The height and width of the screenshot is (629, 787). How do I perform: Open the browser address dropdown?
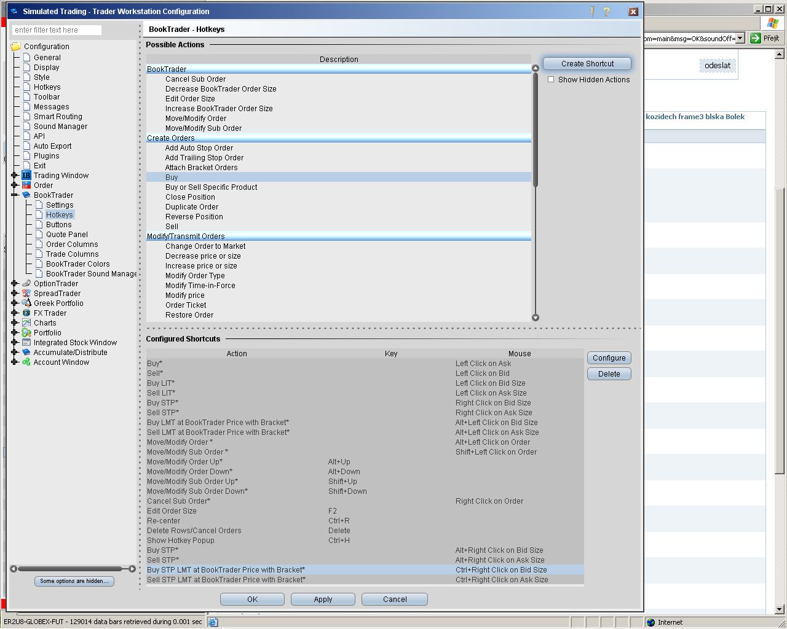pos(740,38)
